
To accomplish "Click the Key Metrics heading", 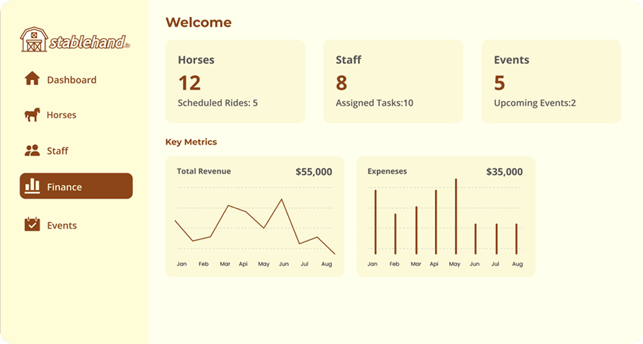I will click(191, 142).
